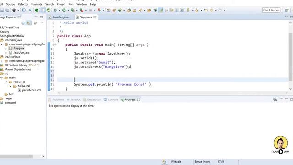
Task: Open the Project menu
Action: click(x=61, y=4)
